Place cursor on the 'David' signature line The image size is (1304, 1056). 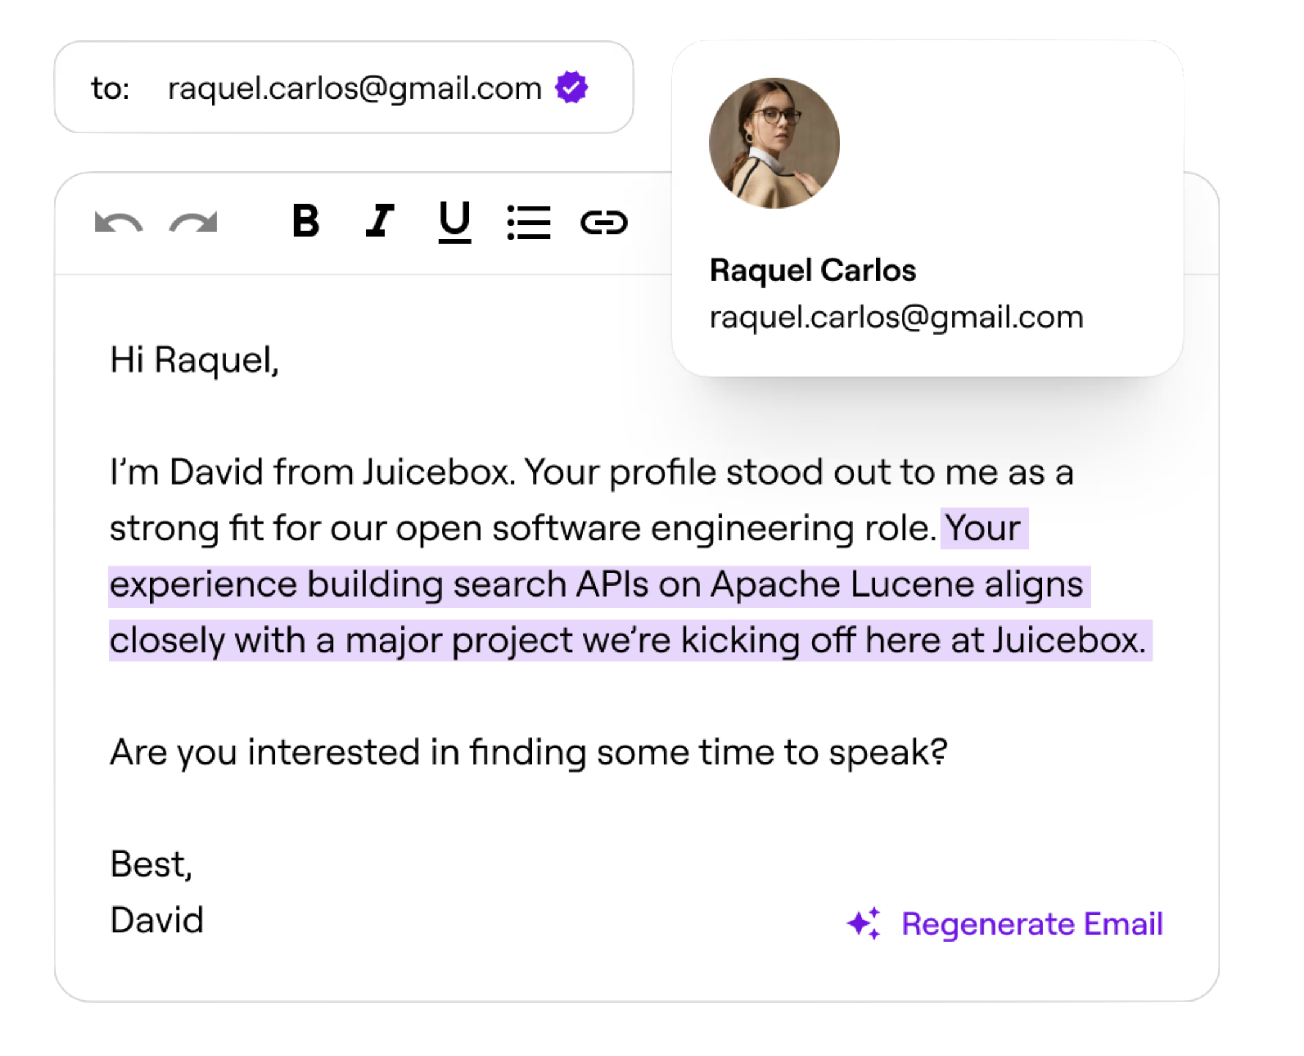click(x=157, y=920)
